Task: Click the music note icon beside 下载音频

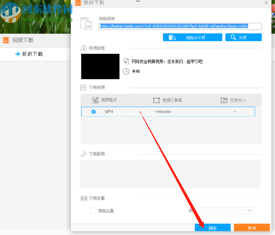Action: 84,154
